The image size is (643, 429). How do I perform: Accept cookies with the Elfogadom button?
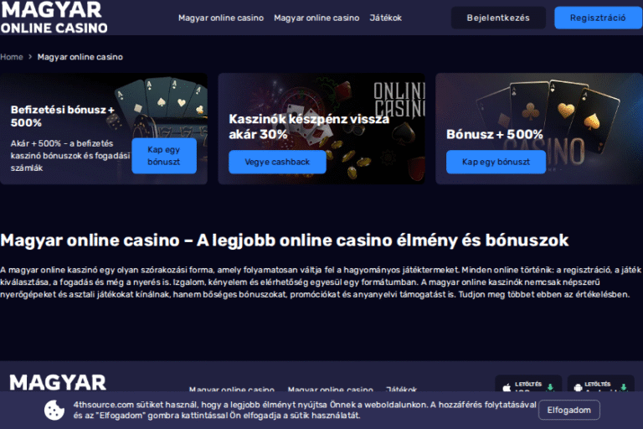568,410
